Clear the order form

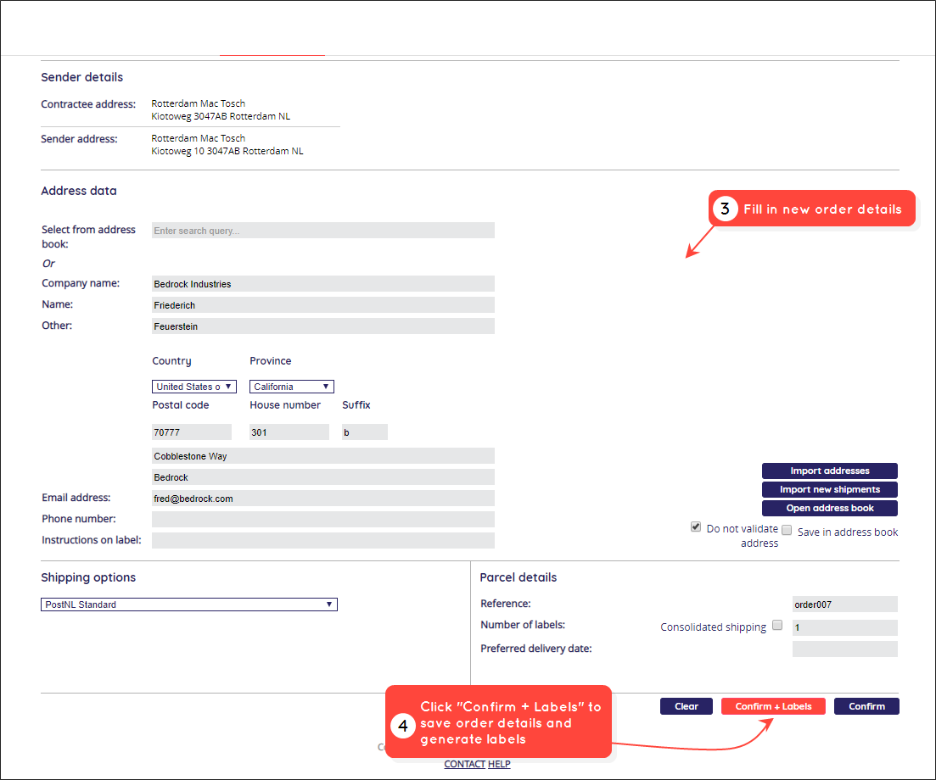pos(687,706)
